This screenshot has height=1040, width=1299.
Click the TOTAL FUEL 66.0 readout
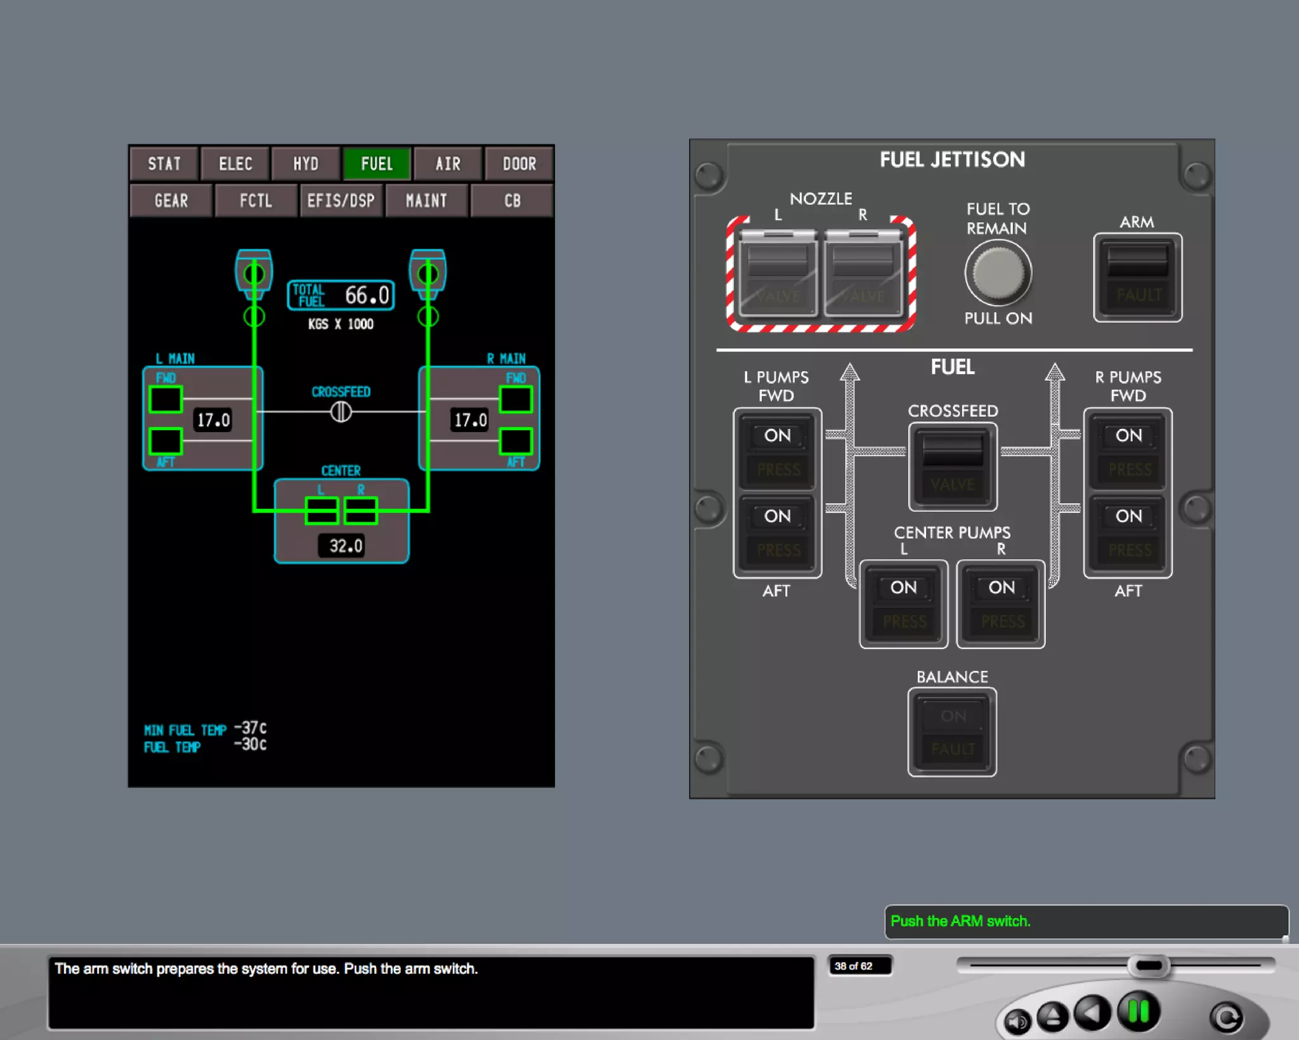pyautogui.click(x=341, y=295)
